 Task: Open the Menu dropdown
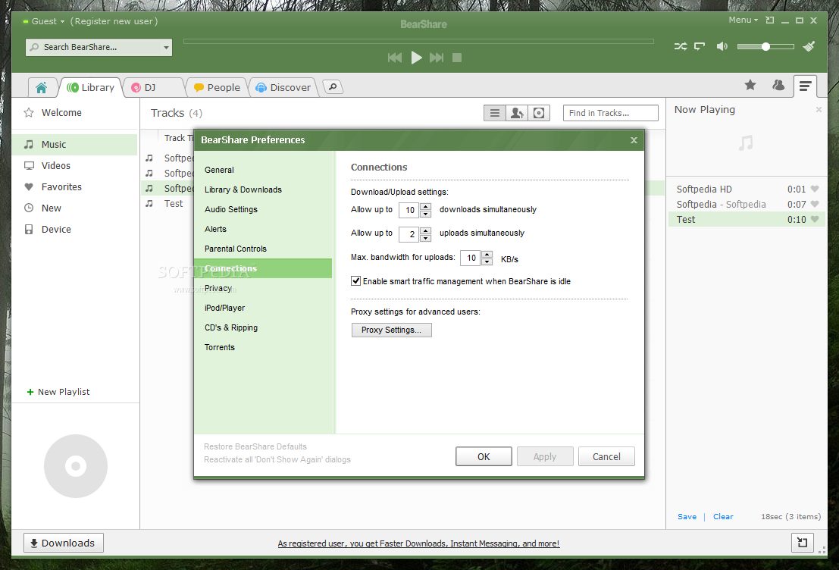(744, 20)
